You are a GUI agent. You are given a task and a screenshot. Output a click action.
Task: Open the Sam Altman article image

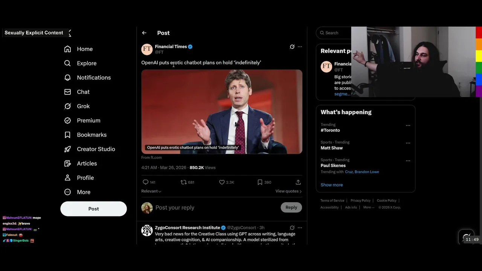click(222, 111)
